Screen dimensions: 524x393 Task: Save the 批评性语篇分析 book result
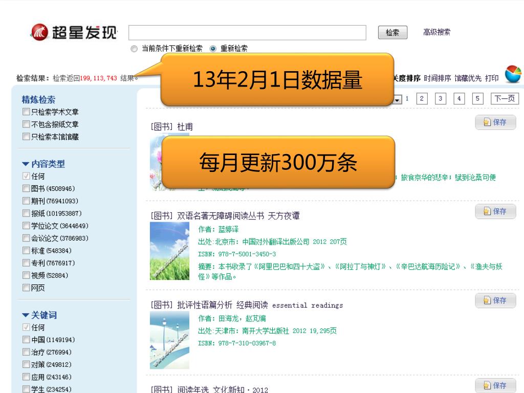[x=495, y=301]
